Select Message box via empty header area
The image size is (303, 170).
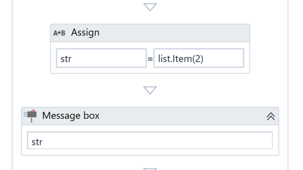pos(182,116)
